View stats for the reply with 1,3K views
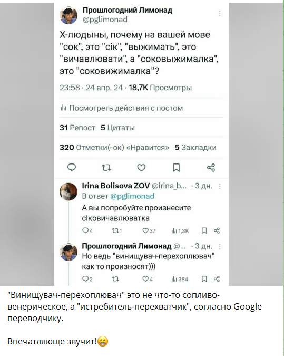Image resolution: width=284 pixels, height=356 pixels. (x=180, y=231)
